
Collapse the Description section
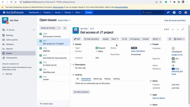coord(73,65)
